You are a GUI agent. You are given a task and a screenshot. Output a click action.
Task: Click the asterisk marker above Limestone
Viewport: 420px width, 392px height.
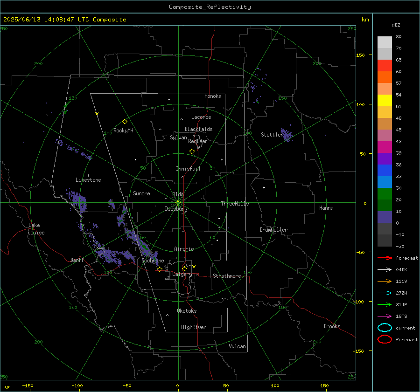click(x=88, y=176)
